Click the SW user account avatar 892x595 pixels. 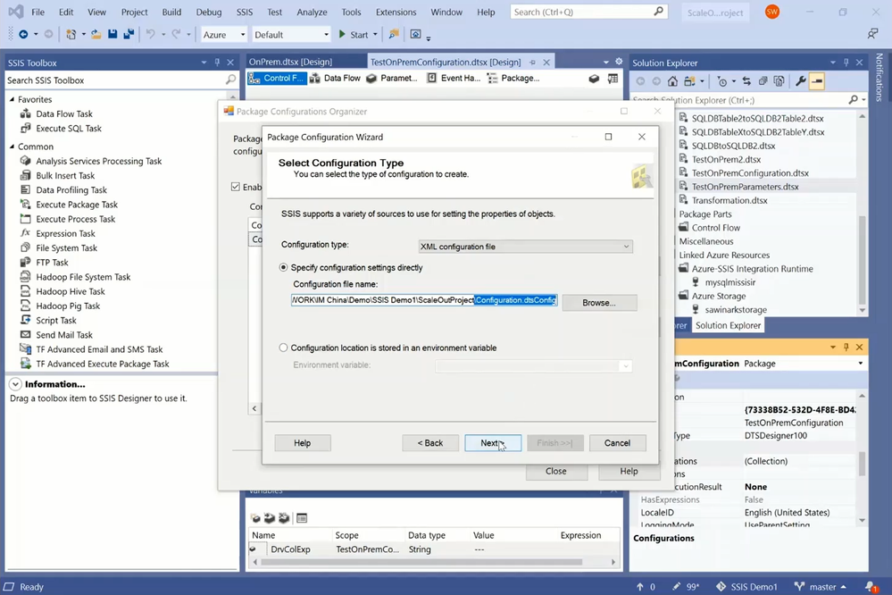tap(772, 12)
